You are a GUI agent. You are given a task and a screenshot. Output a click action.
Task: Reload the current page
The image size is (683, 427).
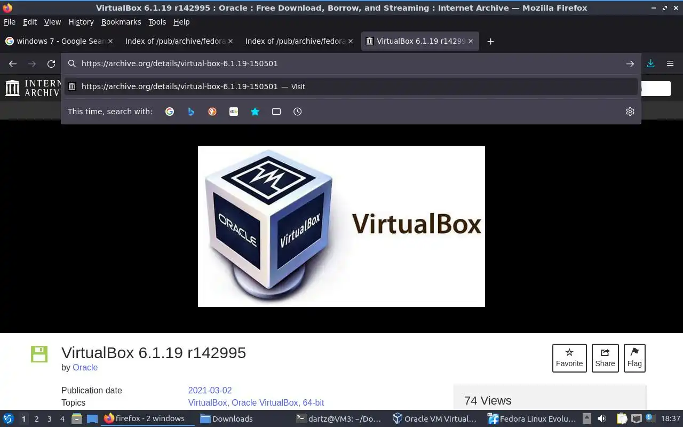pyautogui.click(x=51, y=64)
